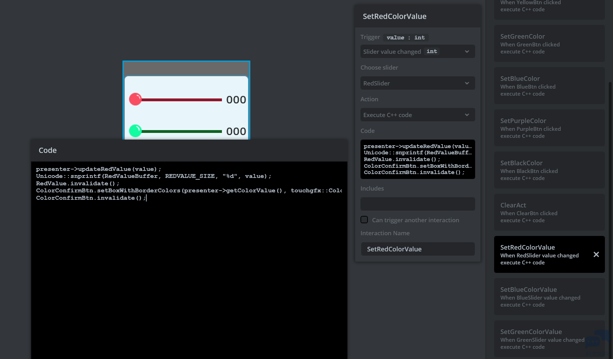Click the interactions list scrollbar
613x359 pixels.
(x=610, y=176)
